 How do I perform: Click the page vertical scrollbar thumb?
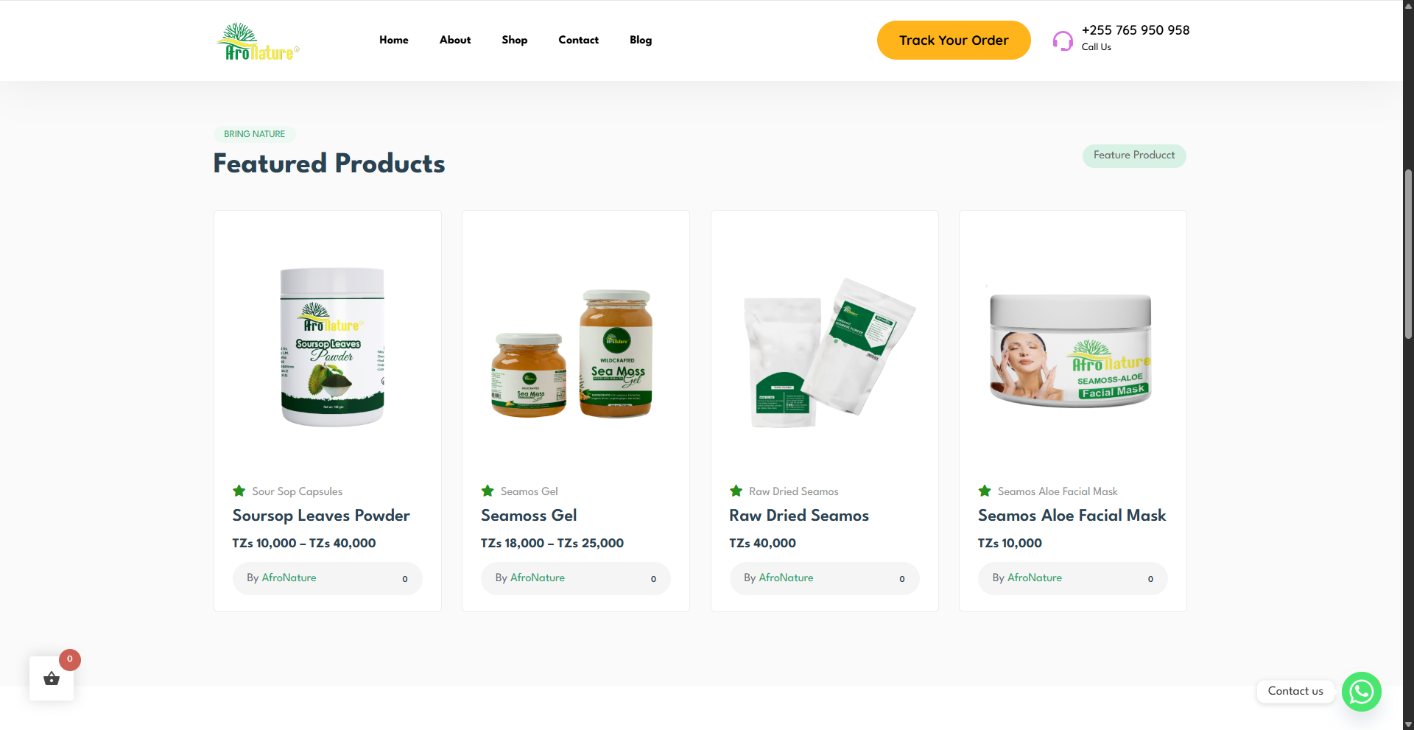(x=1408, y=253)
